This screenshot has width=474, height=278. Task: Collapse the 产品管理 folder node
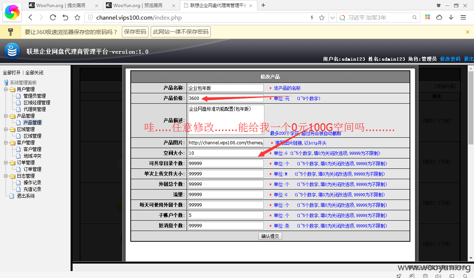(6, 116)
